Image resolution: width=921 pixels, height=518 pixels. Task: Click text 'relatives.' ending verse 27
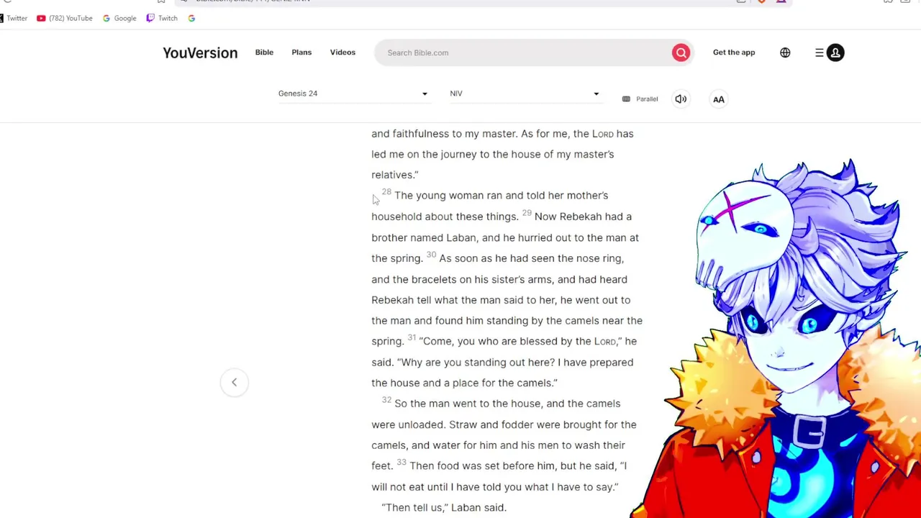coord(395,175)
